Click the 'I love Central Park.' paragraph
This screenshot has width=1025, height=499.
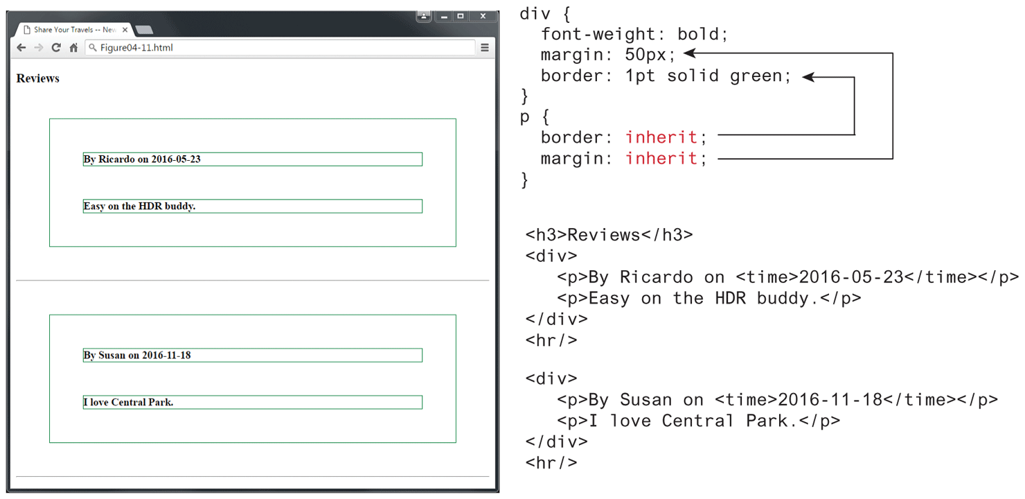click(x=128, y=402)
